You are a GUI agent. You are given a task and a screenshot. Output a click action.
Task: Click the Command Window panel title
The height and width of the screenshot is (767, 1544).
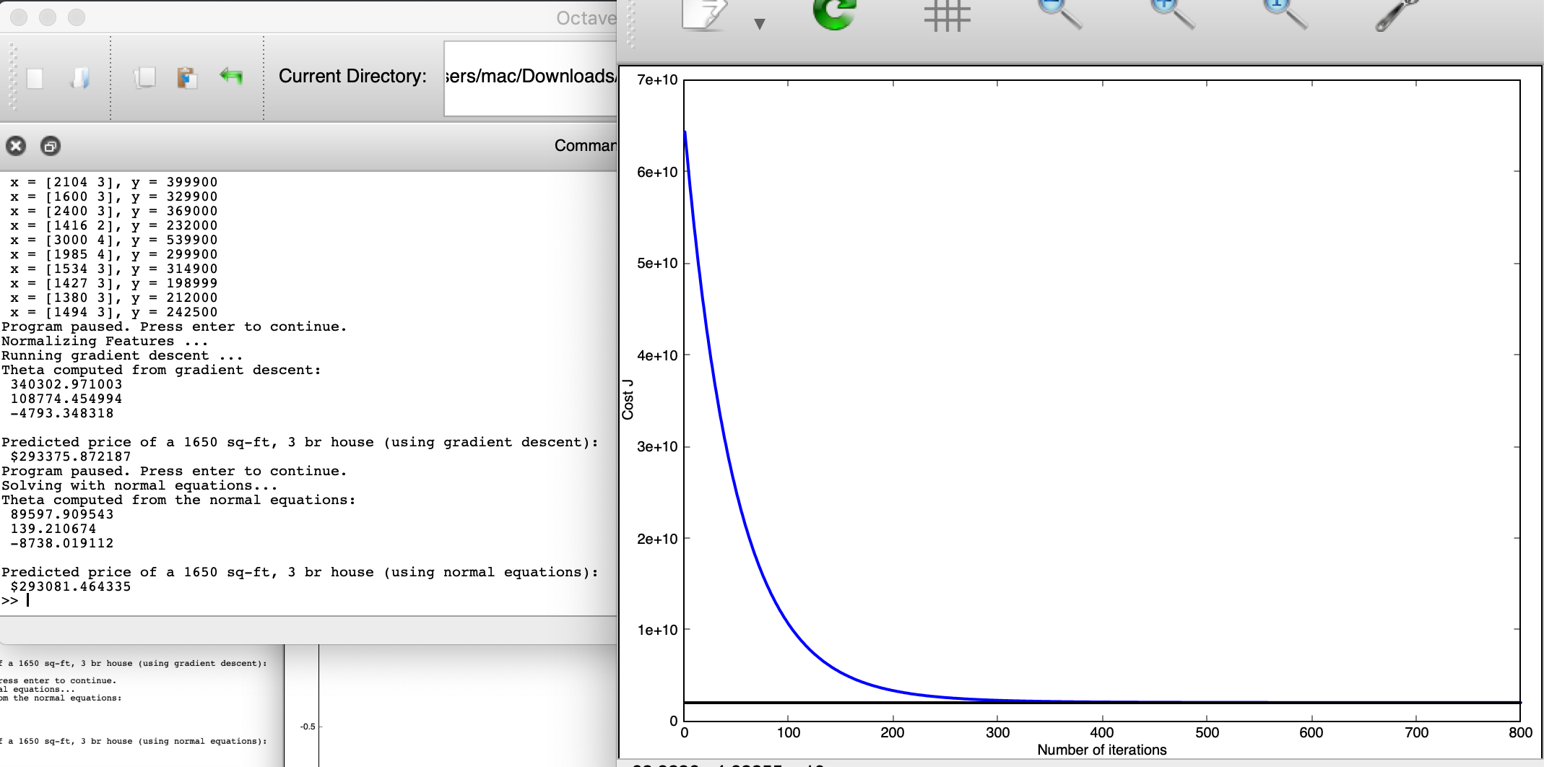[x=586, y=146]
